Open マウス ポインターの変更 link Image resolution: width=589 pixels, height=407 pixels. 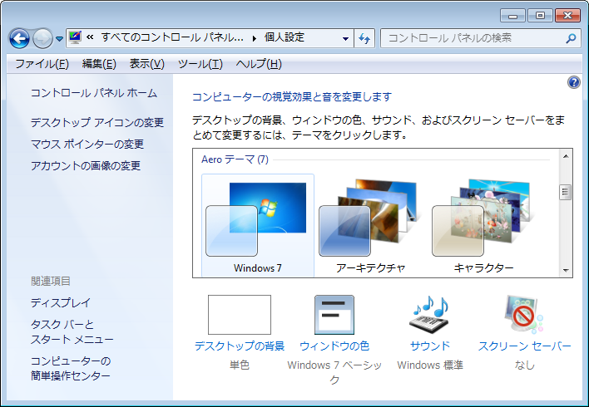[87, 144]
